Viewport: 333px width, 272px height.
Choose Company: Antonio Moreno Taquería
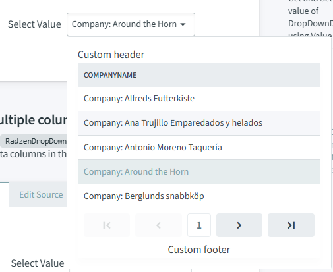[x=199, y=148]
